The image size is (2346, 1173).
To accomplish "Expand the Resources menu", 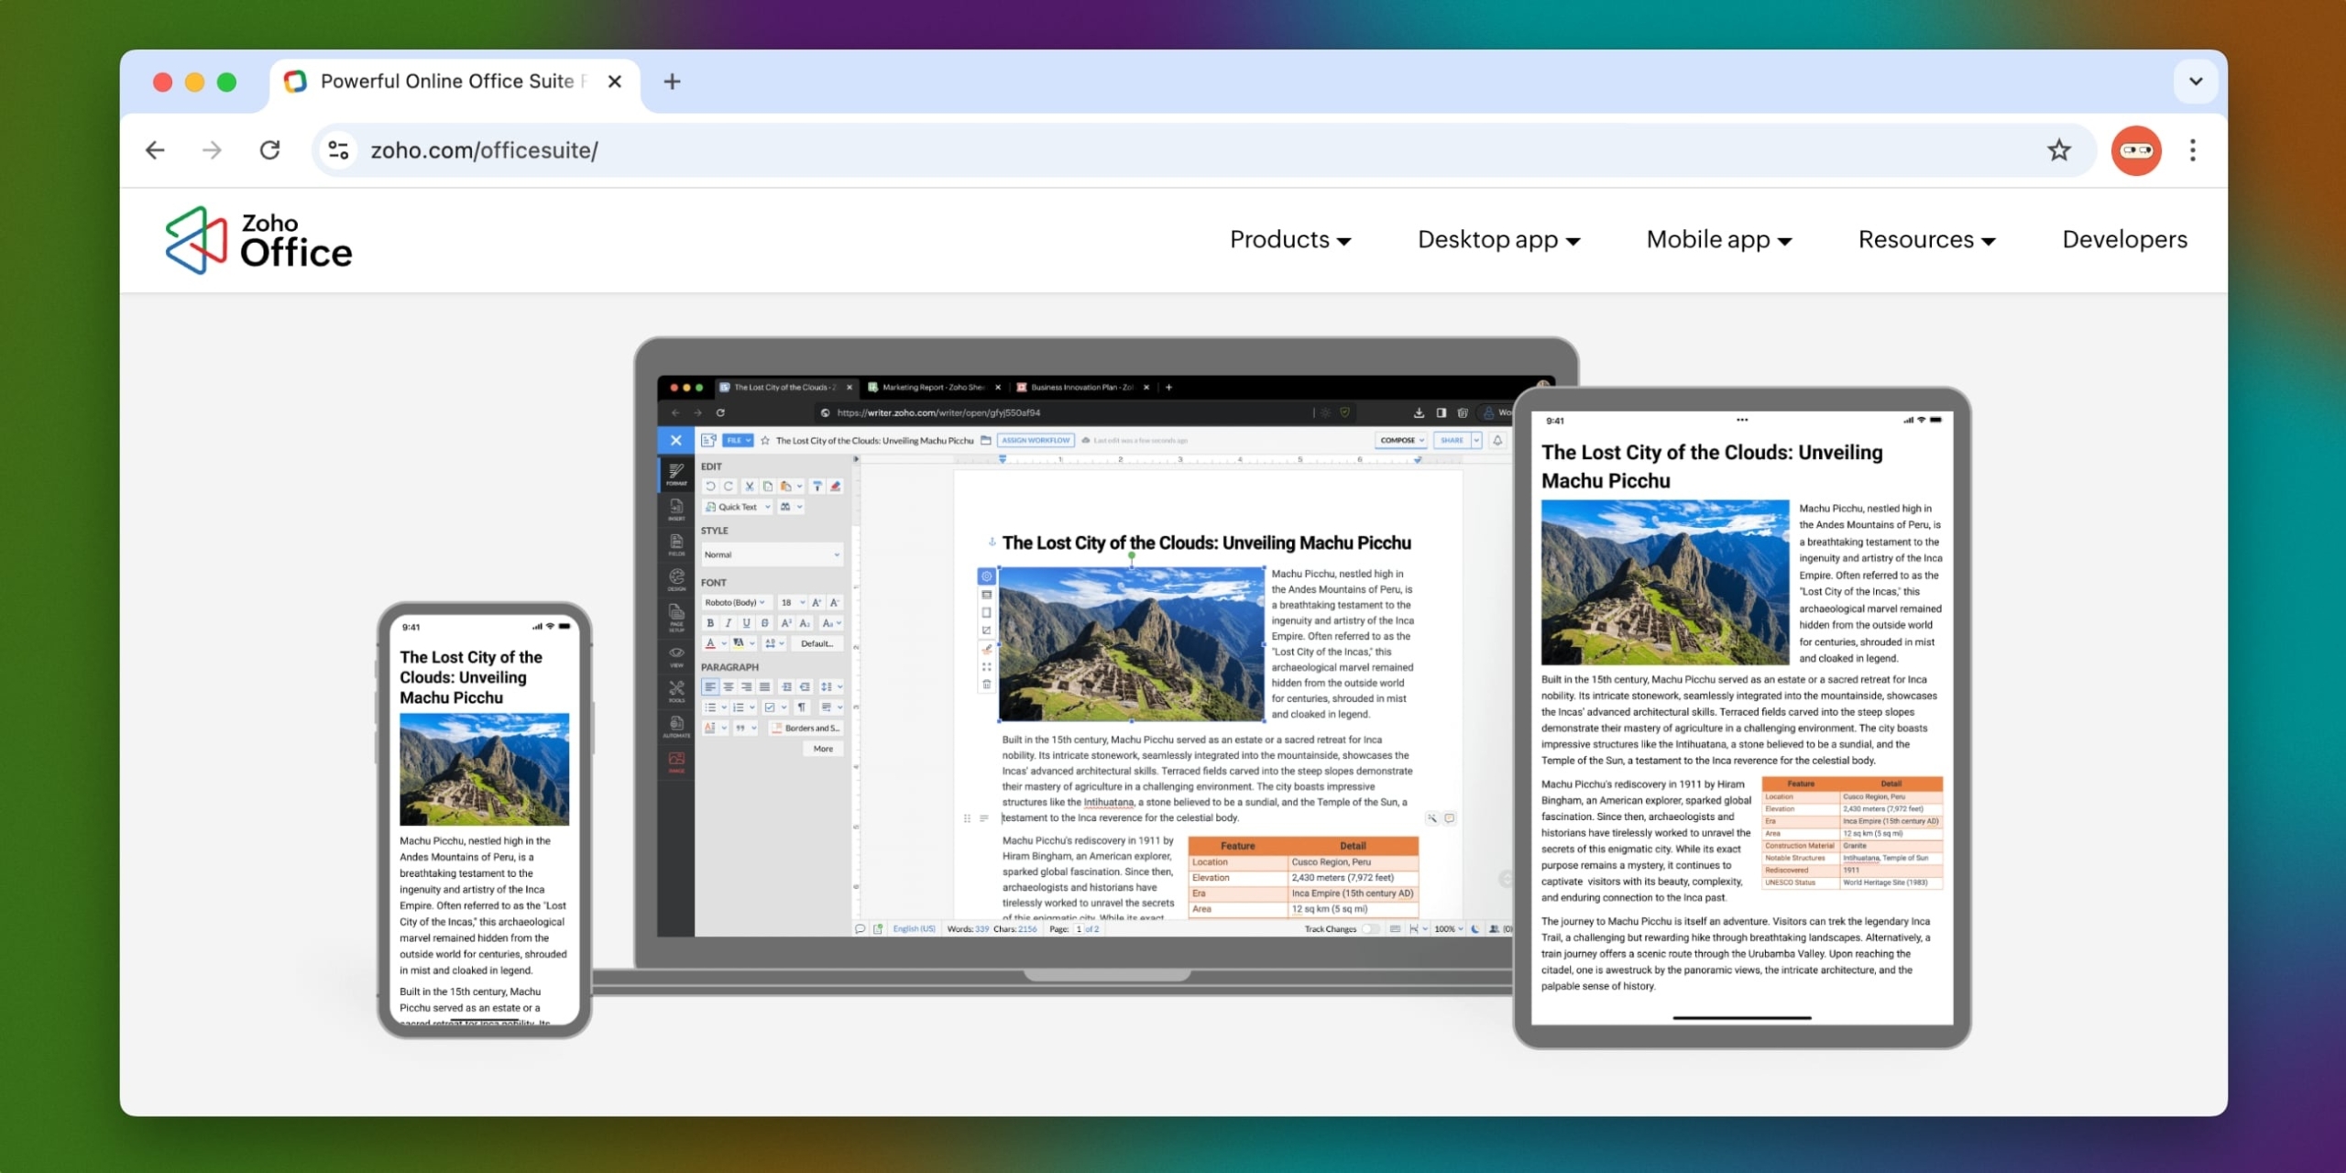I will click(x=1926, y=240).
